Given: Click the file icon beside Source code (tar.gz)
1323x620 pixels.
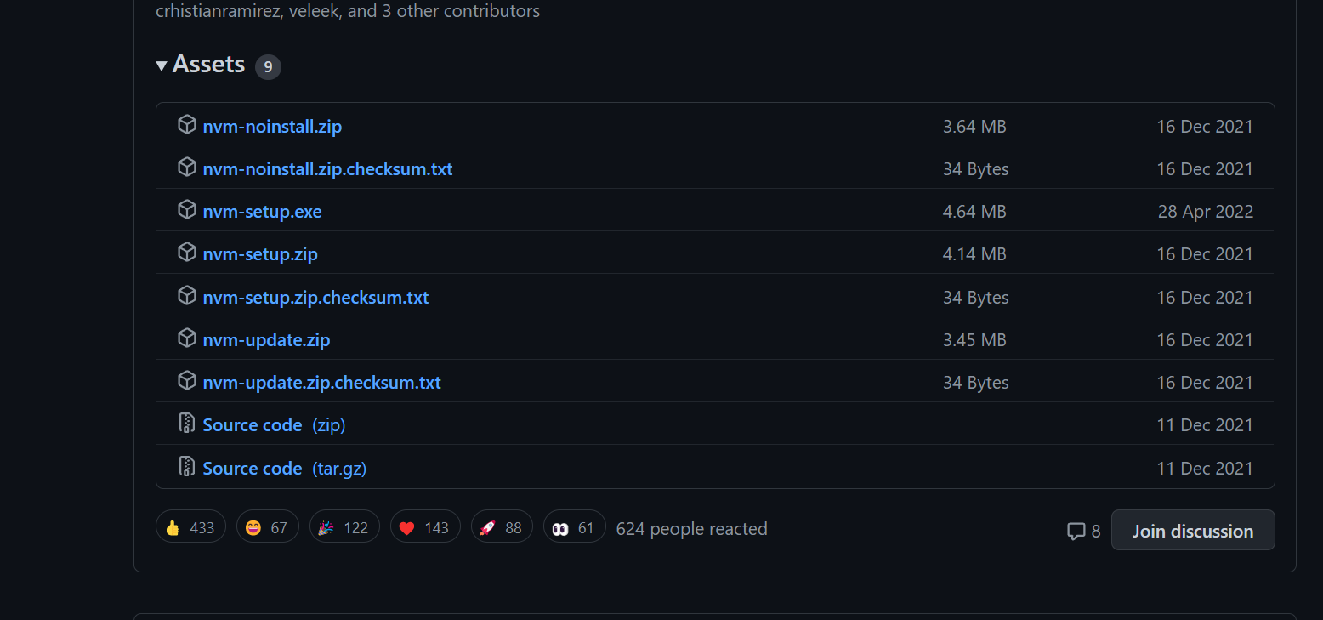Looking at the screenshot, I should click(187, 467).
